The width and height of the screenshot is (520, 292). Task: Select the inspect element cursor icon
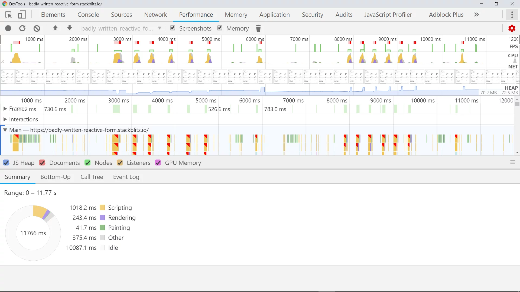click(x=8, y=15)
